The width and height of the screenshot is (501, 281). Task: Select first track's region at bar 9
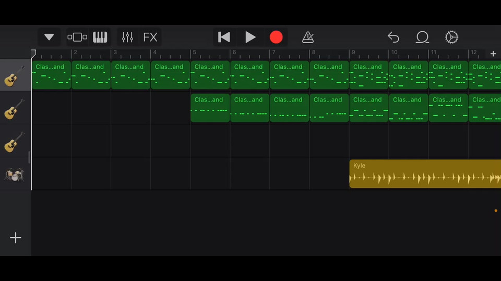[369, 75]
